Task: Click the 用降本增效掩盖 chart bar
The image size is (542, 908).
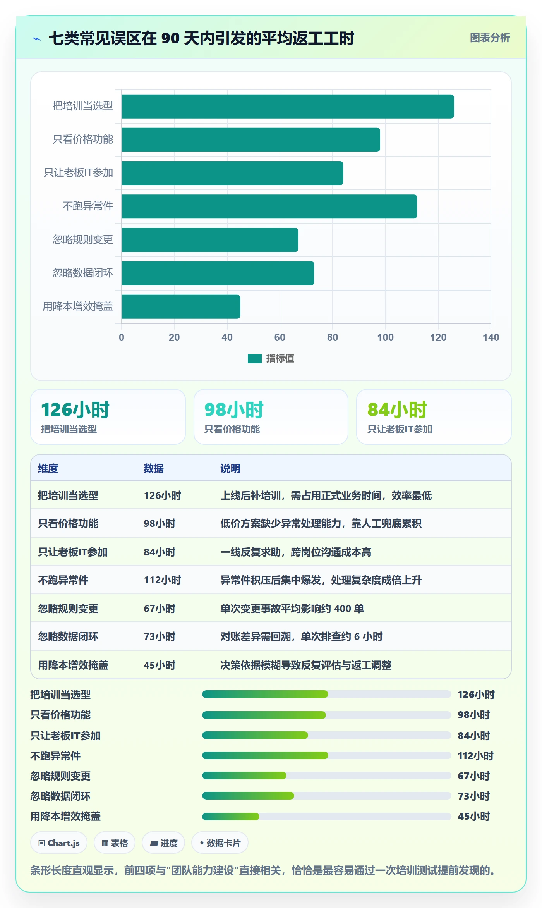Action: pos(181,307)
